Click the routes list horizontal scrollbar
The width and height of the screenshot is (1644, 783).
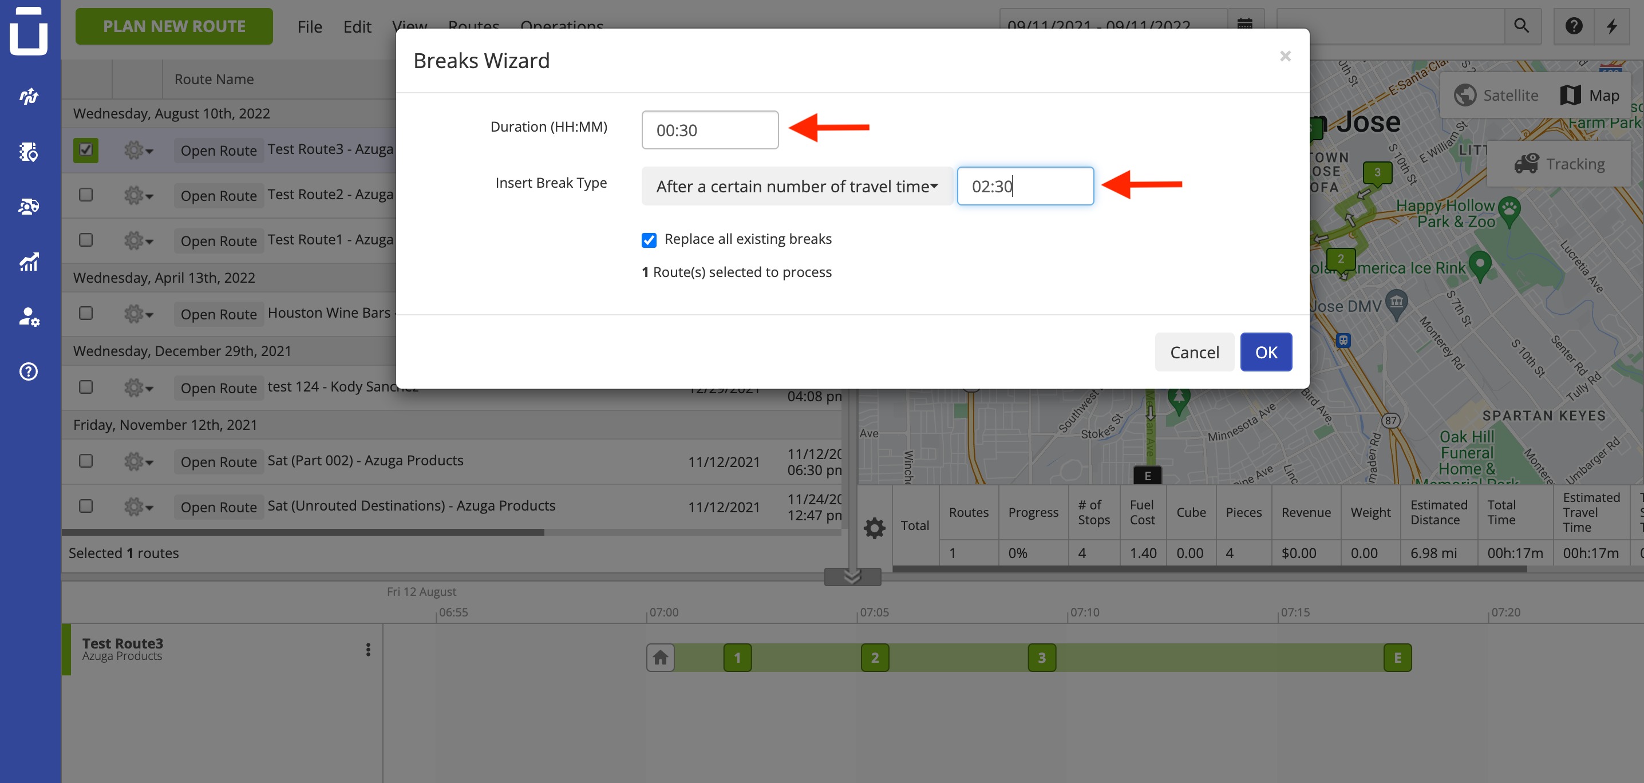click(x=303, y=532)
